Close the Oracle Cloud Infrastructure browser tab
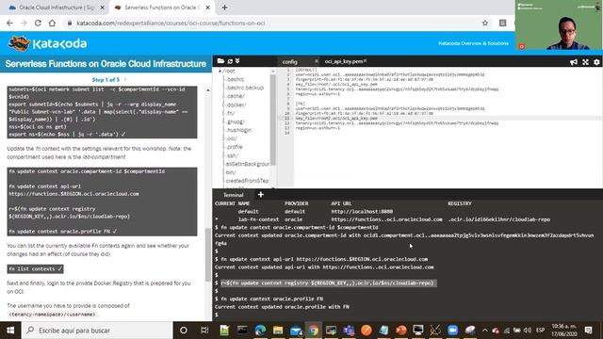Image resolution: width=603 pixels, height=339 pixels. pos(103,8)
